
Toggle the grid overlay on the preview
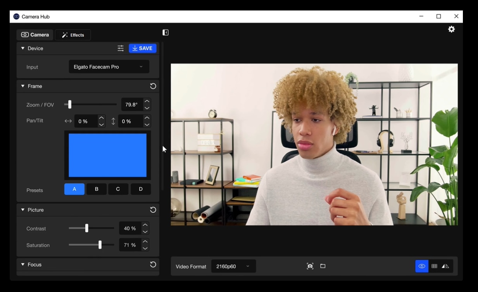434,266
